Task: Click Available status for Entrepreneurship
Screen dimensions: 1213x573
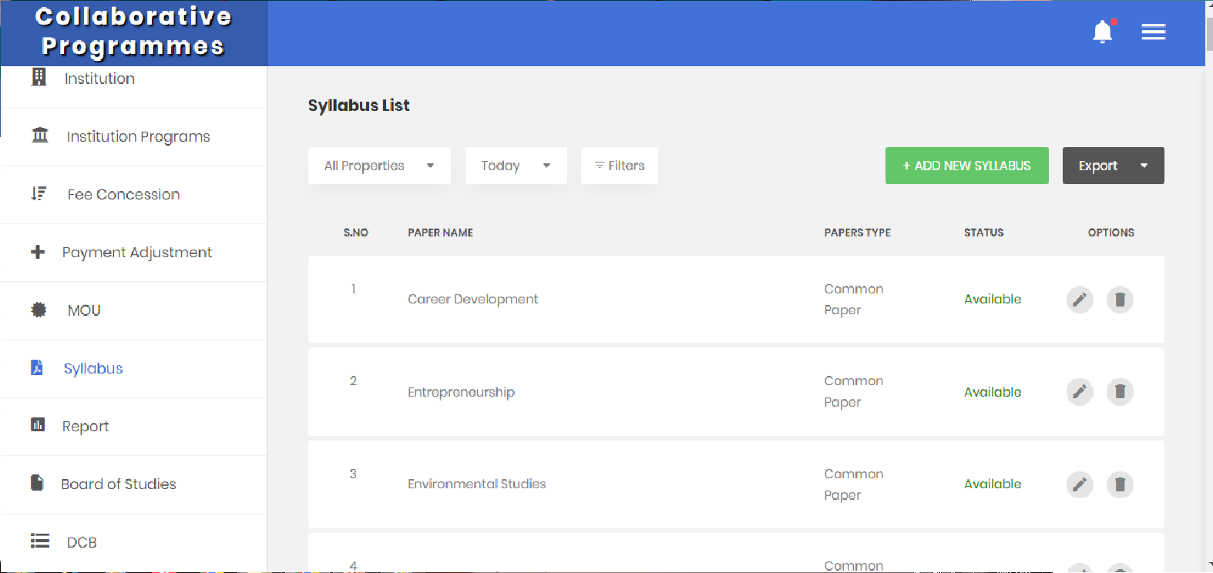Action: pyautogui.click(x=993, y=392)
